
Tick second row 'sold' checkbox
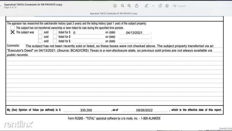click(40, 37)
